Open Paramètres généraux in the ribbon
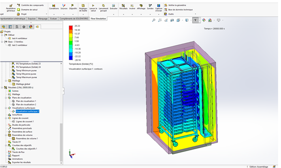Screen dimensions: 281x168 pyautogui.click(x=11, y=8)
